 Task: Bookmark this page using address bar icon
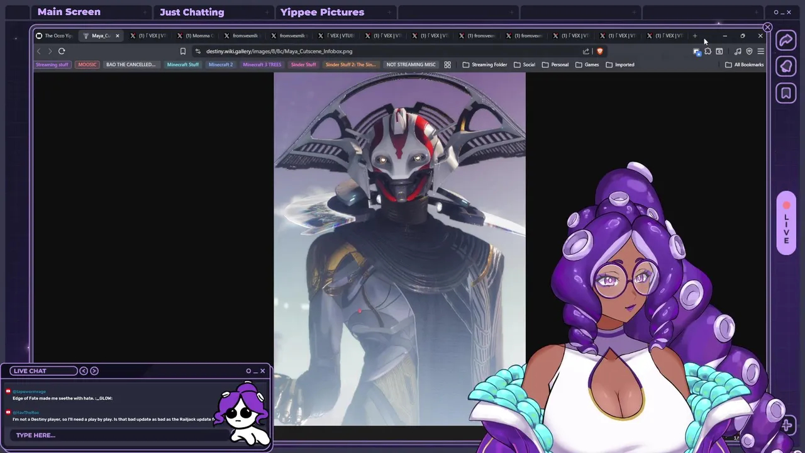click(x=183, y=52)
